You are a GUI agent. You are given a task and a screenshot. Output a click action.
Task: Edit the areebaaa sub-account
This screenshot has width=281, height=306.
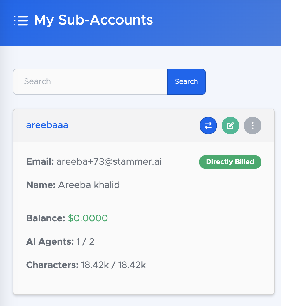(230, 126)
